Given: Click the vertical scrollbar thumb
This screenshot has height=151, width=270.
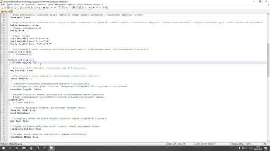Looking at the screenshot, I should pyautogui.click(x=268, y=60).
